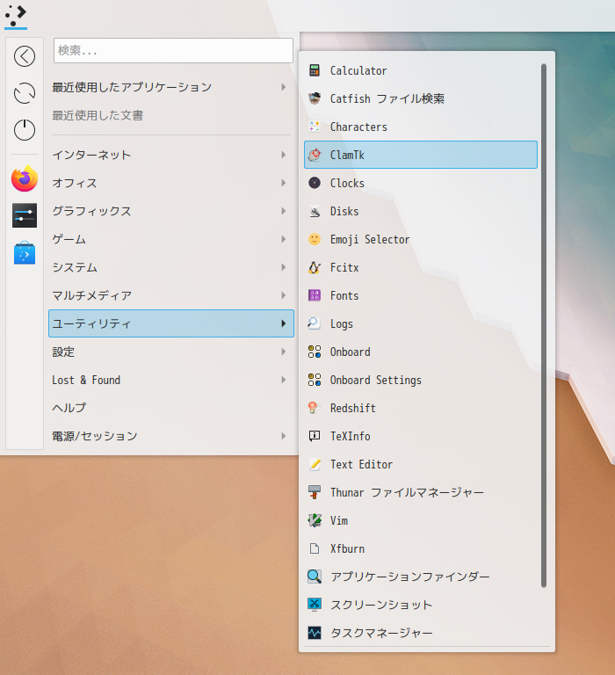This screenshot has width=615, height=675.
Task: Click the Emoji Selector text label
Action: [x=370, y=239]
